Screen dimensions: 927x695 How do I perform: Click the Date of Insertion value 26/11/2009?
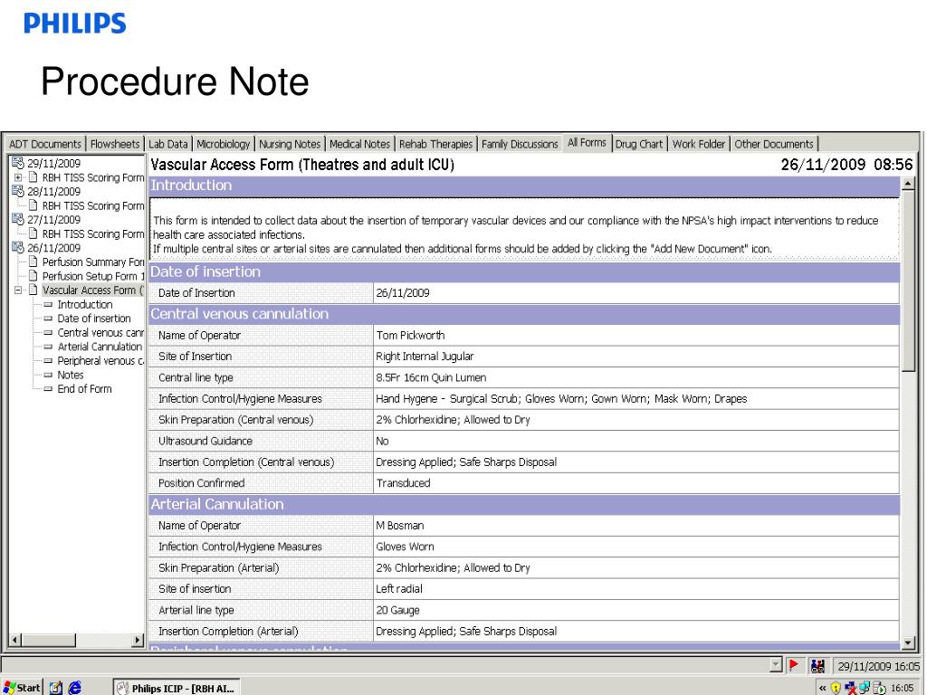636,293
